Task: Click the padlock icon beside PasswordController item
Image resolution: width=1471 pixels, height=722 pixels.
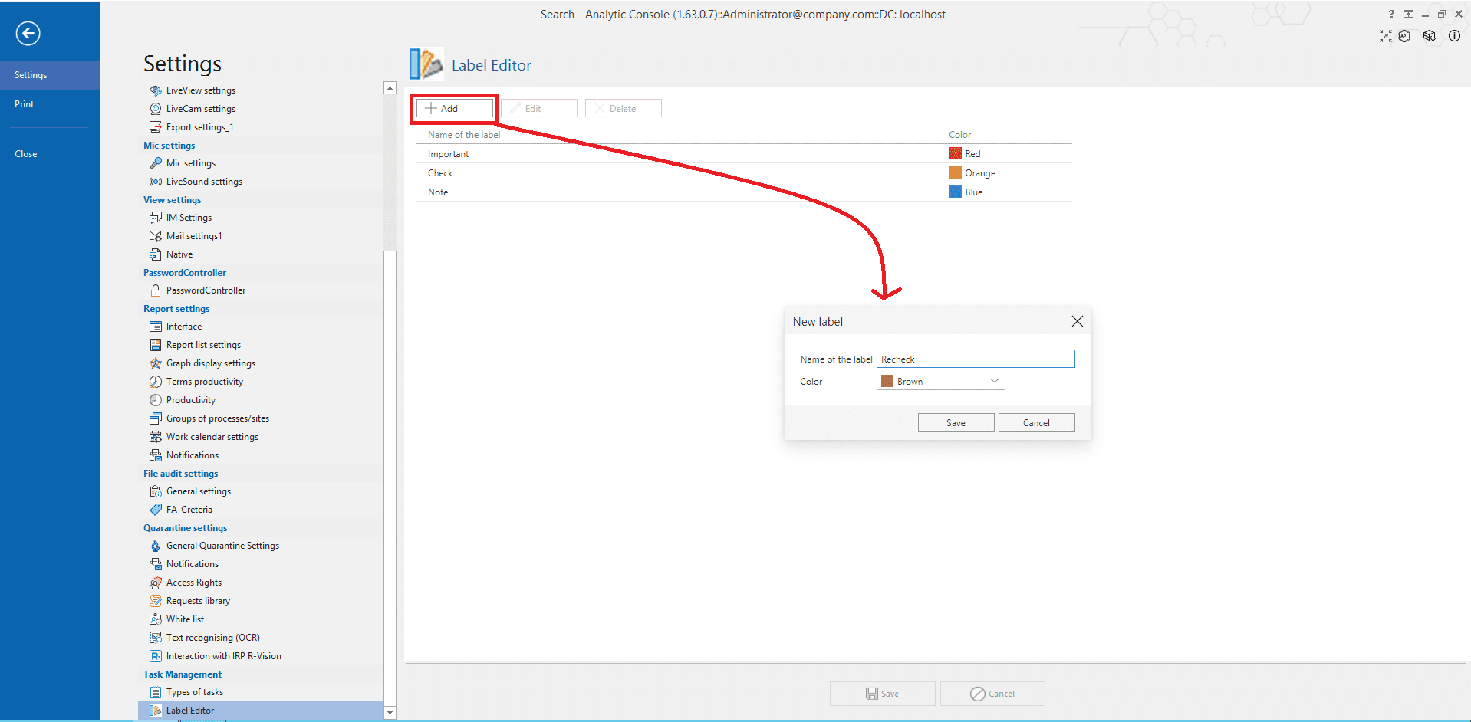Action: 156,290
